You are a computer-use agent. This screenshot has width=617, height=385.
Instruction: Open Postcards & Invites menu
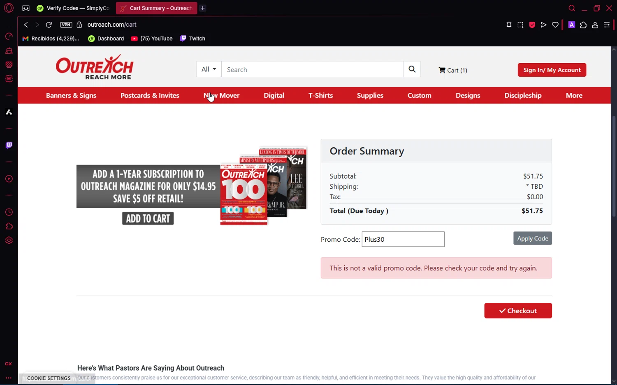coord(150,95)
